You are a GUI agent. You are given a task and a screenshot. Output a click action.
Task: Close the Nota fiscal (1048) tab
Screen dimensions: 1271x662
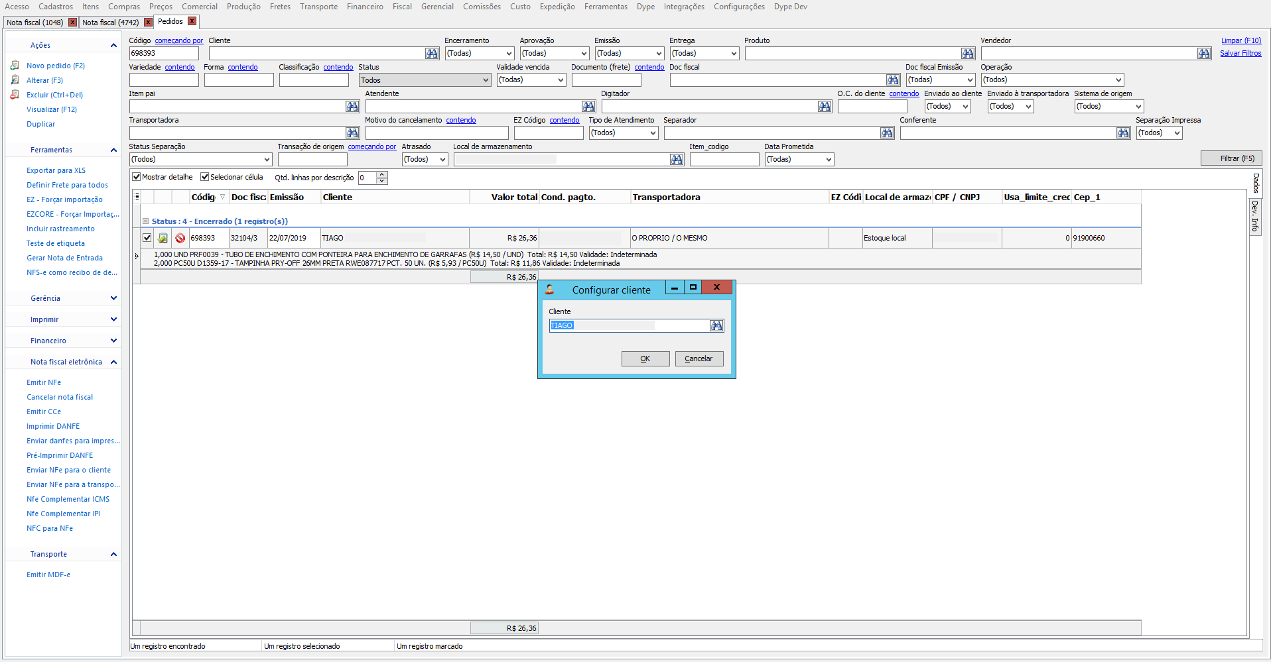click(73, 22)
